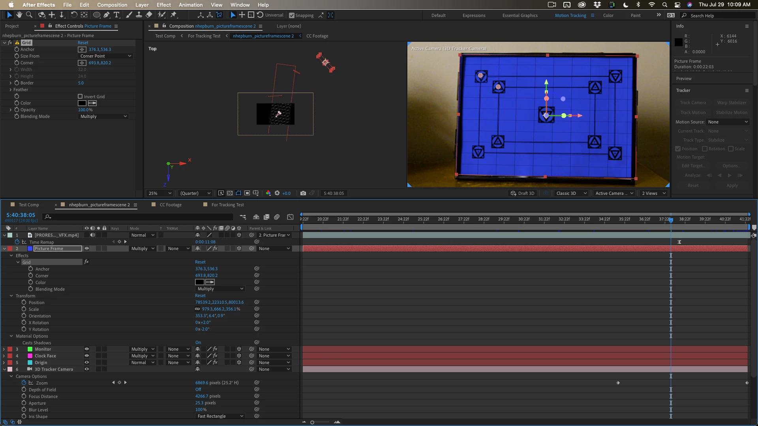This screenshot has width=758, height=426.
Task: Switch to the Expressions workspace
Action: click(x=474, y=15)
